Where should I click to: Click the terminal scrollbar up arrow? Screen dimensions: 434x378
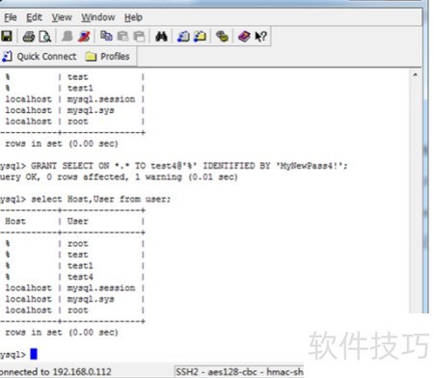click(x=415, y=74)
